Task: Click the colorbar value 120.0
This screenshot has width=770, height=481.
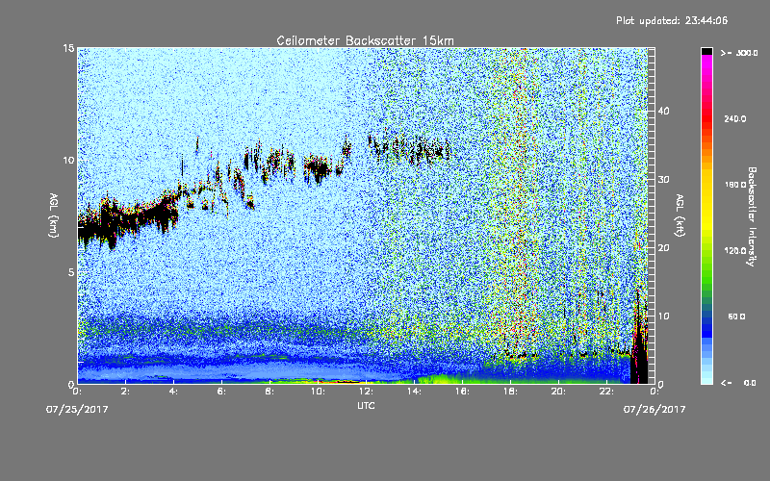Action: click(x=735, y=250)
